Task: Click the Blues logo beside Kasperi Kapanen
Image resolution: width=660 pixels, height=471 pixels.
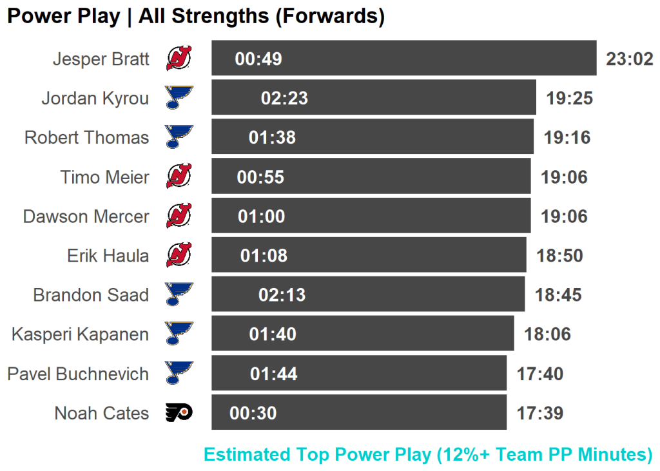Action: [x=179, y=334]
